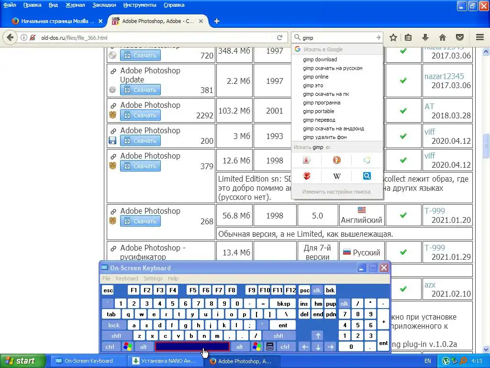Screen dimensions: 490x368
Task: Open the Firefox hamburger menu
Action: pyautogui.click(x=480, y=37)
